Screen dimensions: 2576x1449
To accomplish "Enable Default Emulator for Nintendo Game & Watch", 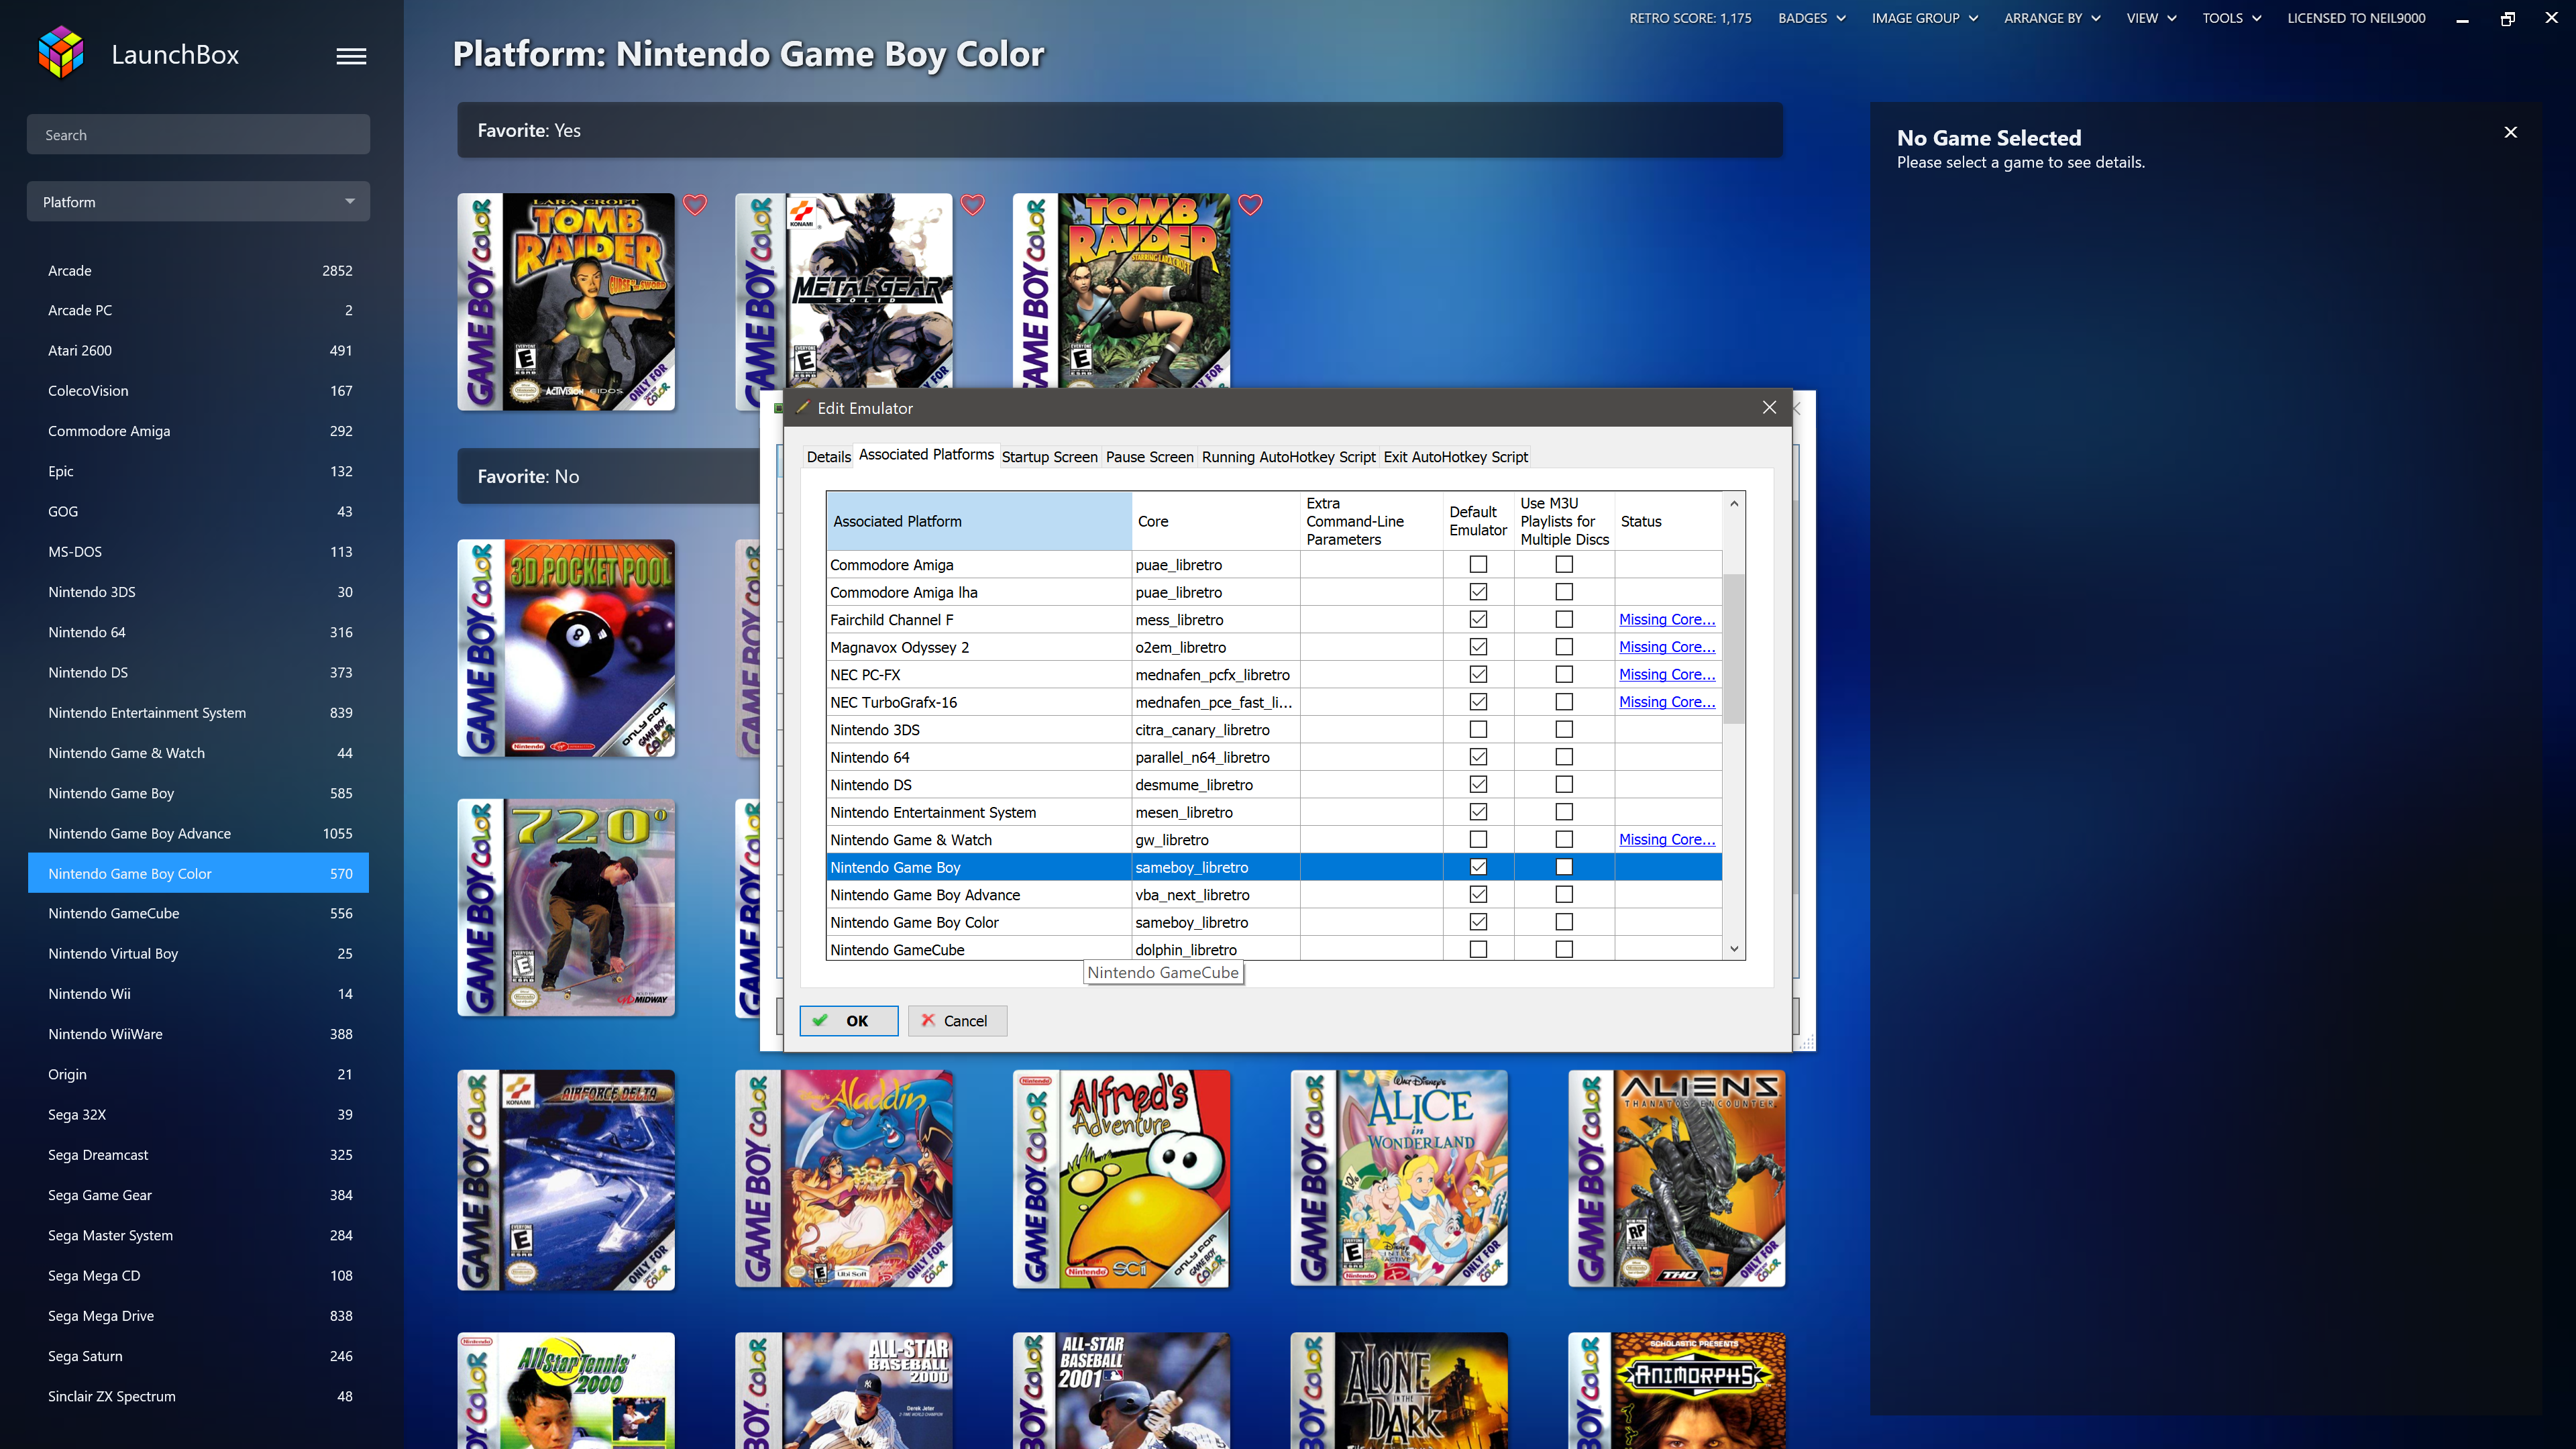I will point(1478,839).
